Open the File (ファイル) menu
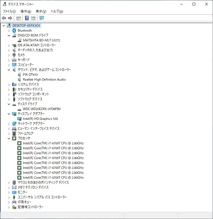Image resolution: width=213 pixels, height=219 pixels. click(9, 11)
